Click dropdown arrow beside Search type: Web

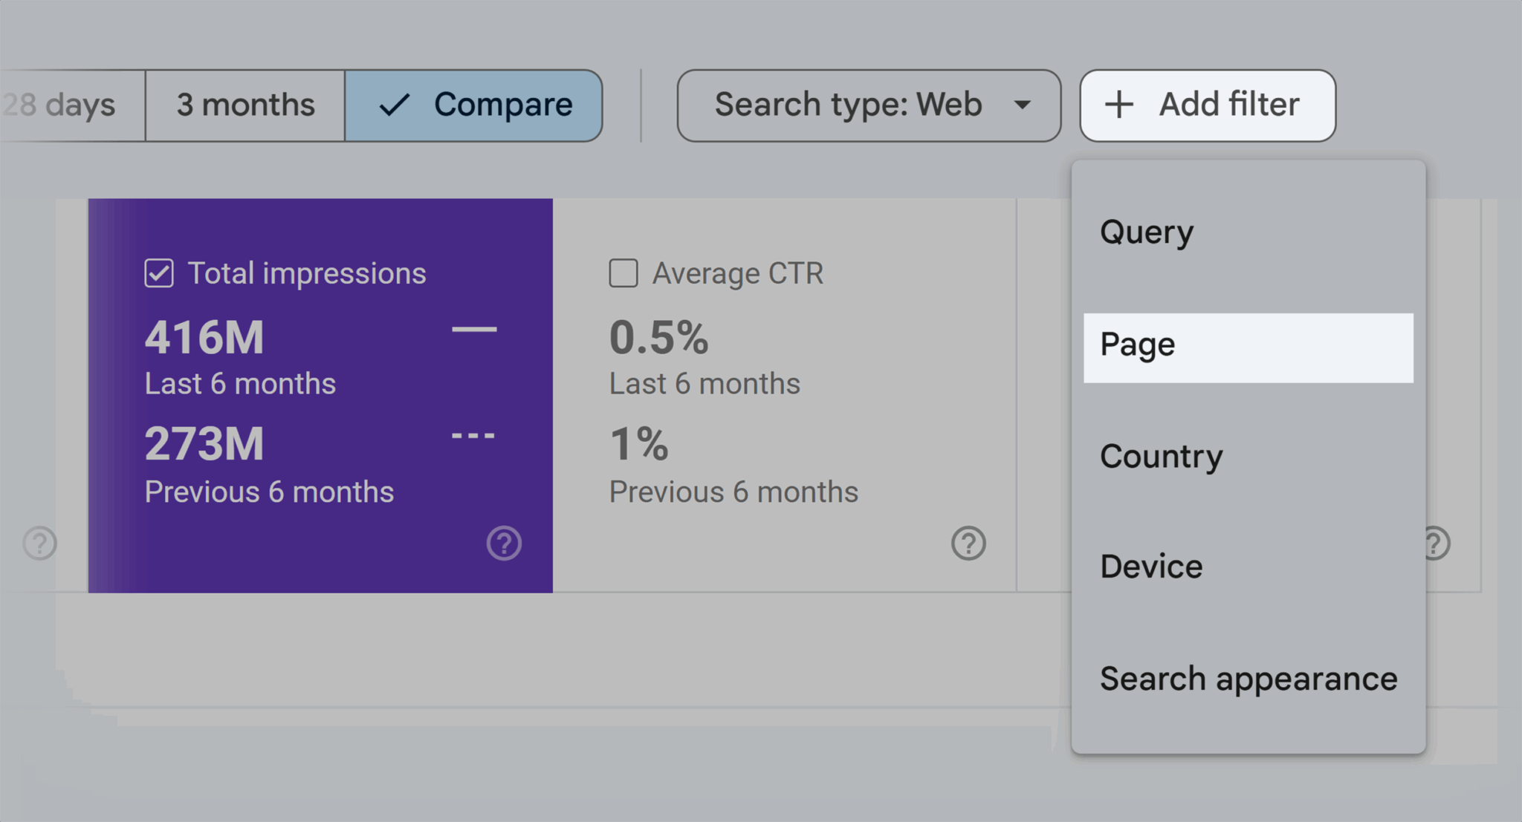[x=1023, y=105]
